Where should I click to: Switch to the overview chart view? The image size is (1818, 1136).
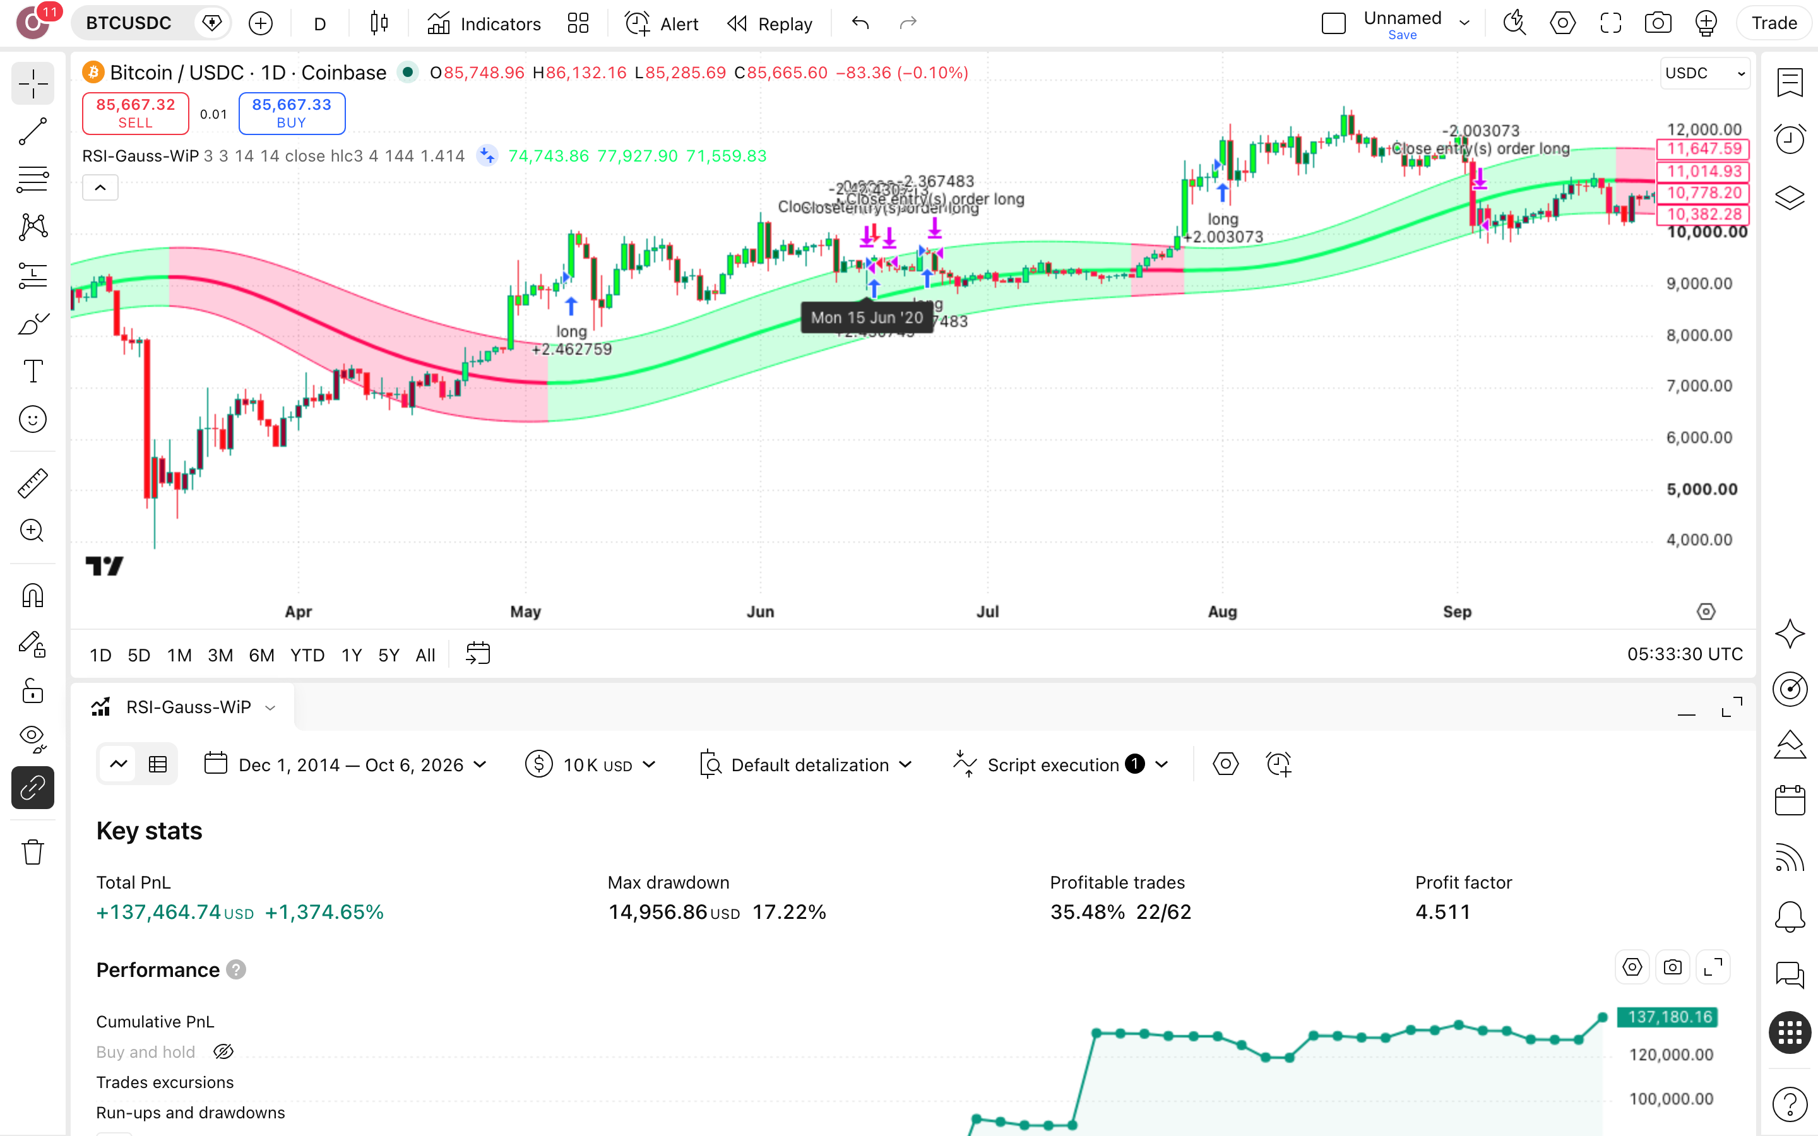coord(119,765)
